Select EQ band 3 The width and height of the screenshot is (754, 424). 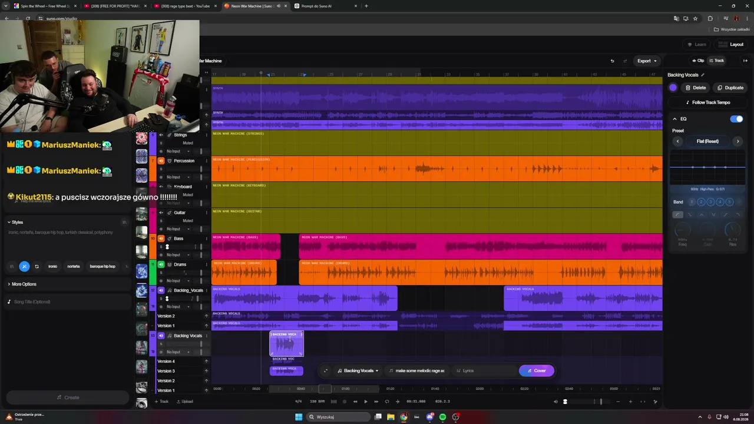point(710,202)
